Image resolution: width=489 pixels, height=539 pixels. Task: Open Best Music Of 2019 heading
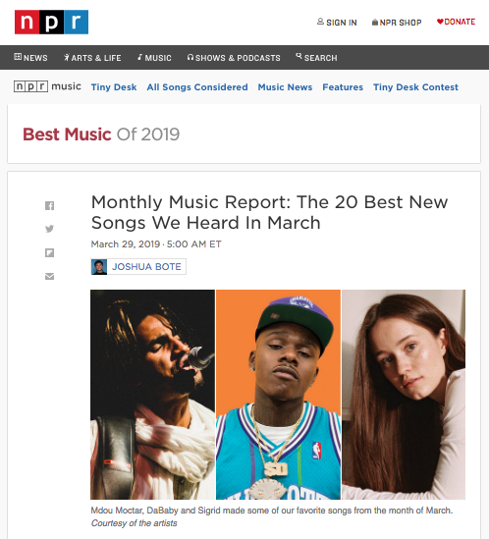point(101,135)
